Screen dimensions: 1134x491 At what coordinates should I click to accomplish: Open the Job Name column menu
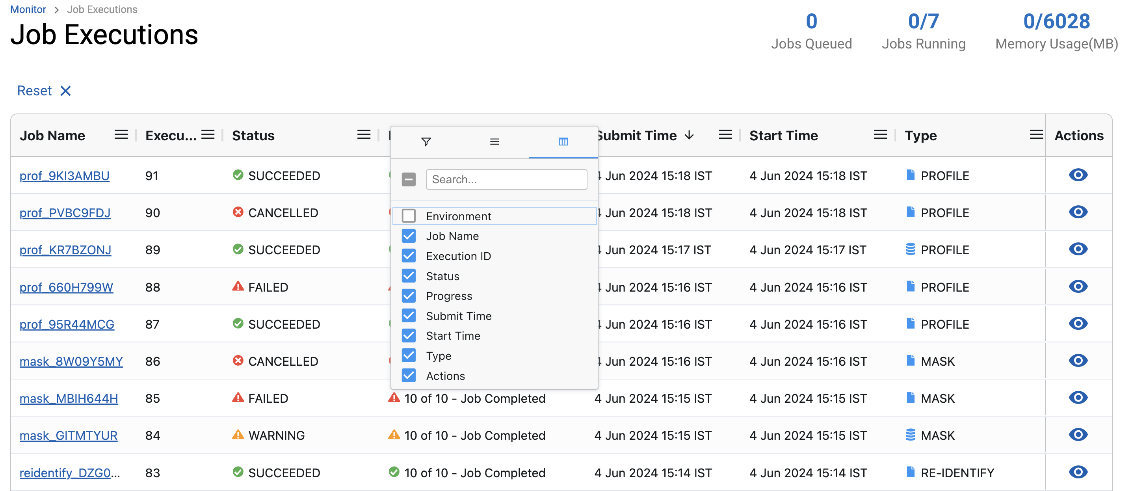121,135
